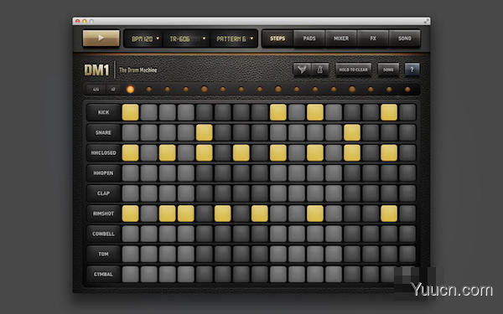Click the 4/4 time signature button
503x314 pixels.
click(96, 90)
